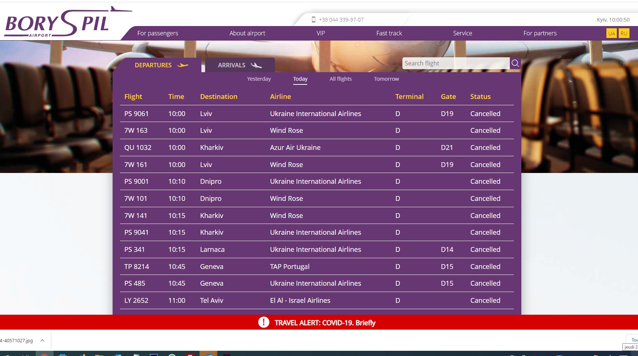Open the downloaded 40571027.jpg file
The image size is (638, 356).
(17, 340)
